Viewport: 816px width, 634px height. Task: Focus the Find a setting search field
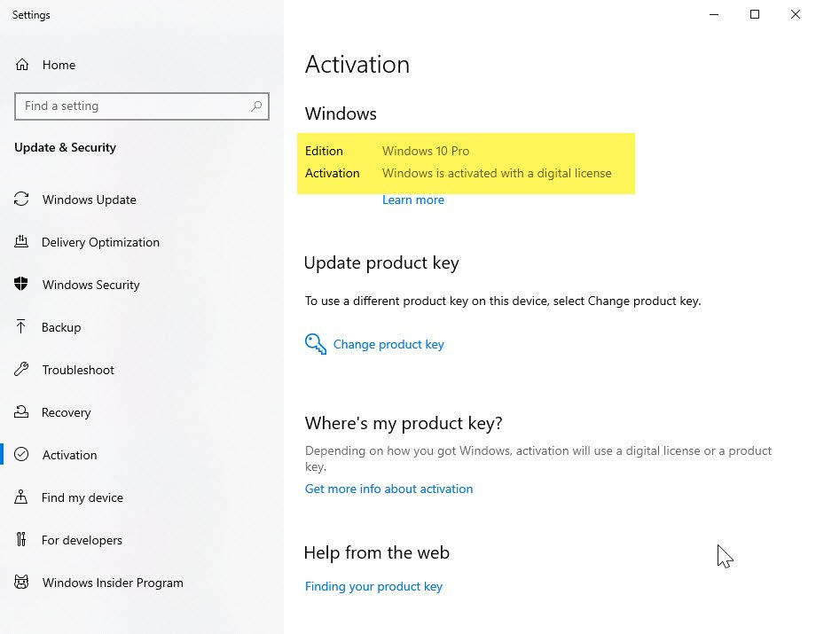[x=142, y=106]
